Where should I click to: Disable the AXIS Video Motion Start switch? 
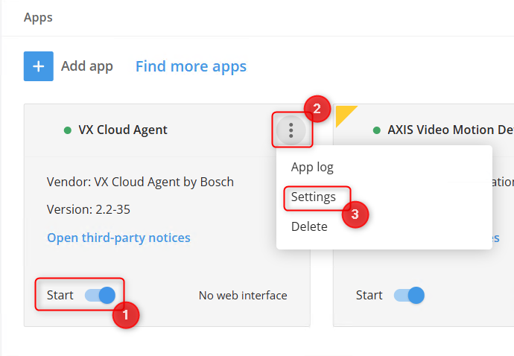click(410, 295)
